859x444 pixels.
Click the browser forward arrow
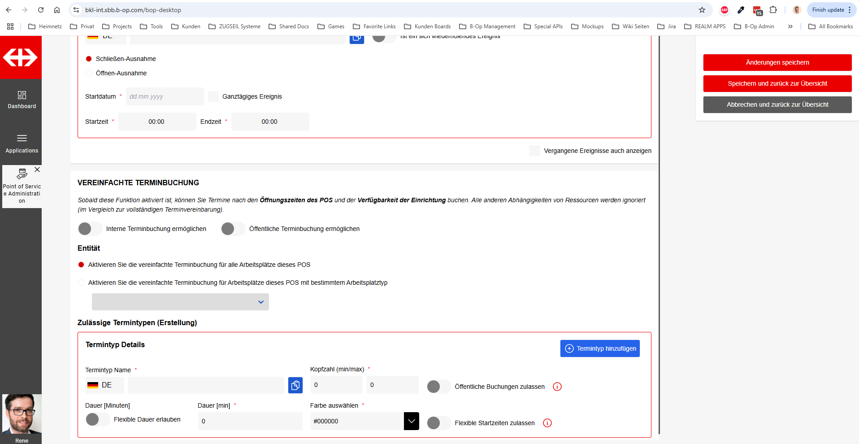[25, 10]
